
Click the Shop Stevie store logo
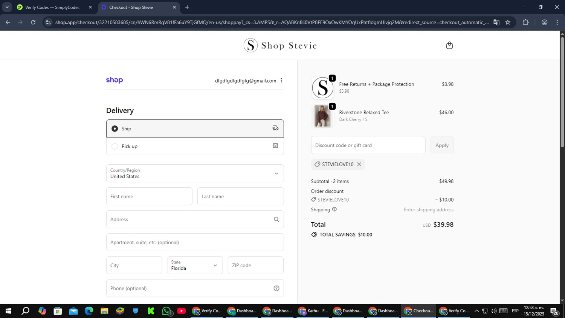pyautogui.click(x=280, y=46)
